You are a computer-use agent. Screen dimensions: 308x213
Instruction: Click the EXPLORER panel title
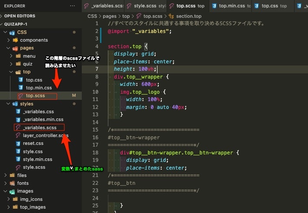14,6
